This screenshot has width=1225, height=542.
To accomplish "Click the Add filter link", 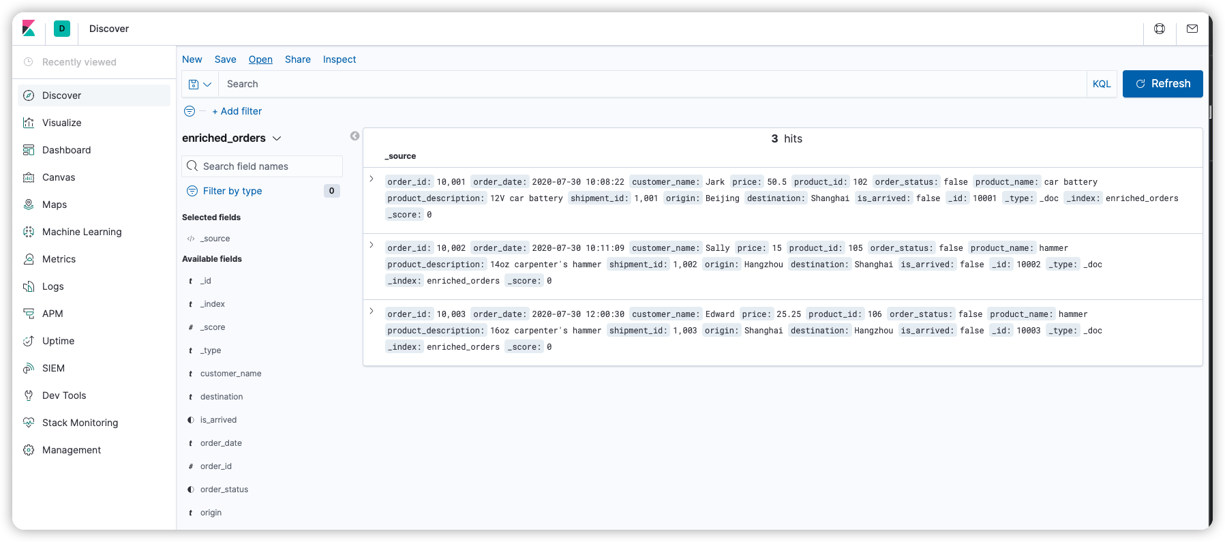I will pyautogui.click(x=237, y=111).
